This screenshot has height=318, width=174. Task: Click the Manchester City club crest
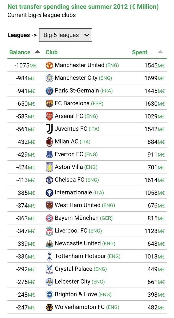tap(50, 78)
